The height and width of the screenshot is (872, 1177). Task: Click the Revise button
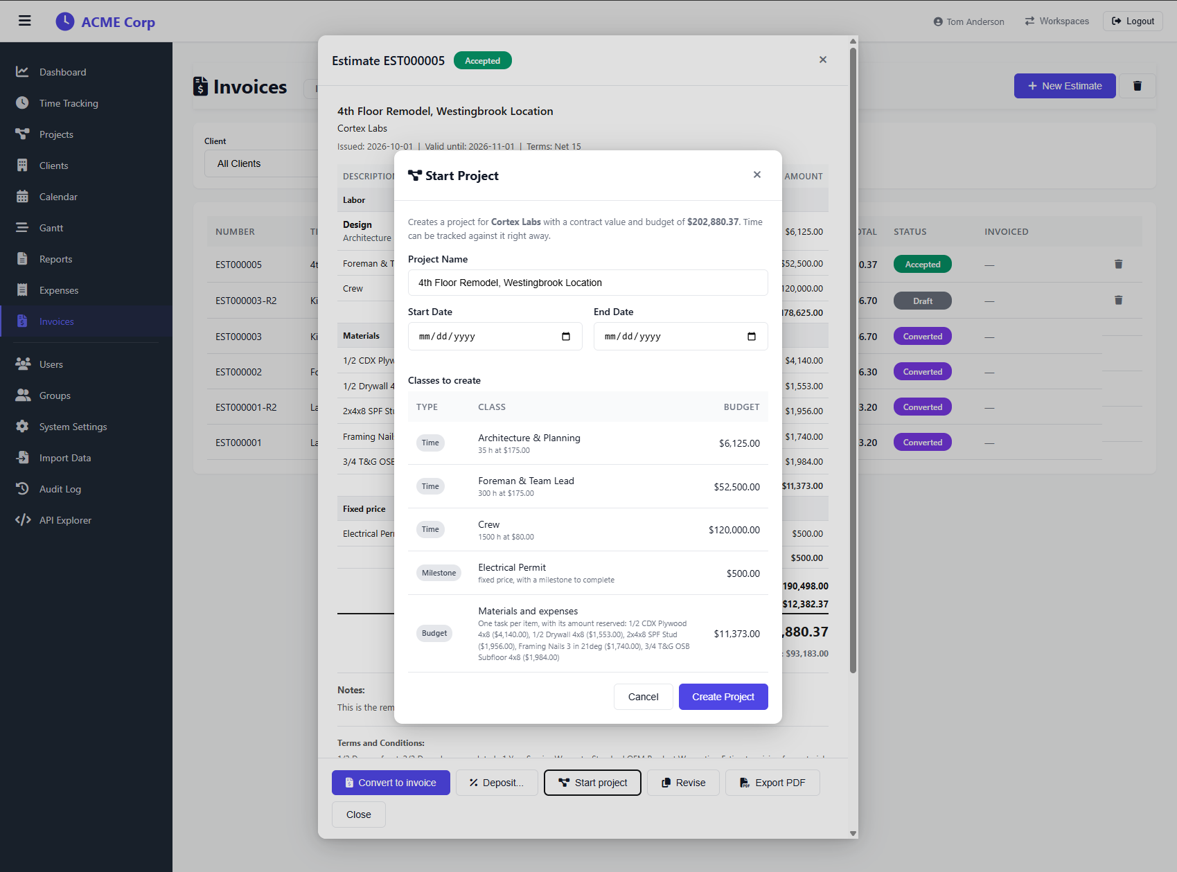683,783
